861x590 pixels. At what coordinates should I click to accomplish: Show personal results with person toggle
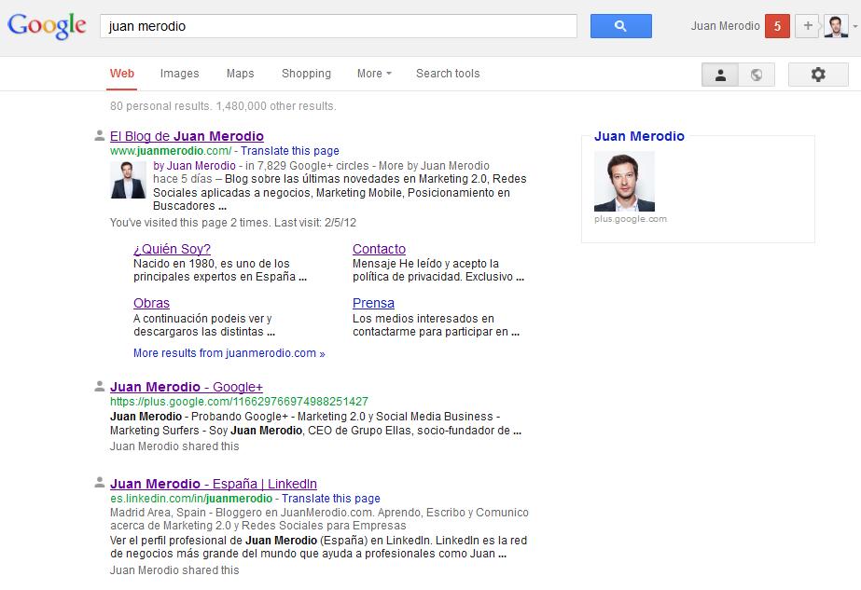point(720,75)
